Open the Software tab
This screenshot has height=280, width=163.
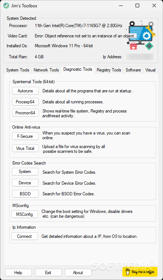[133, 70]
